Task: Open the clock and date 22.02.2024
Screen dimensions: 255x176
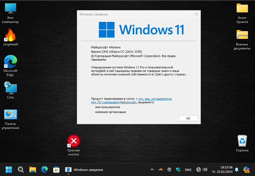Action: click(222, 170)
